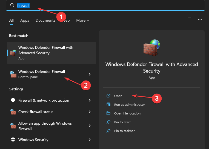Switch to the All tab

click(x=12, y=20)
